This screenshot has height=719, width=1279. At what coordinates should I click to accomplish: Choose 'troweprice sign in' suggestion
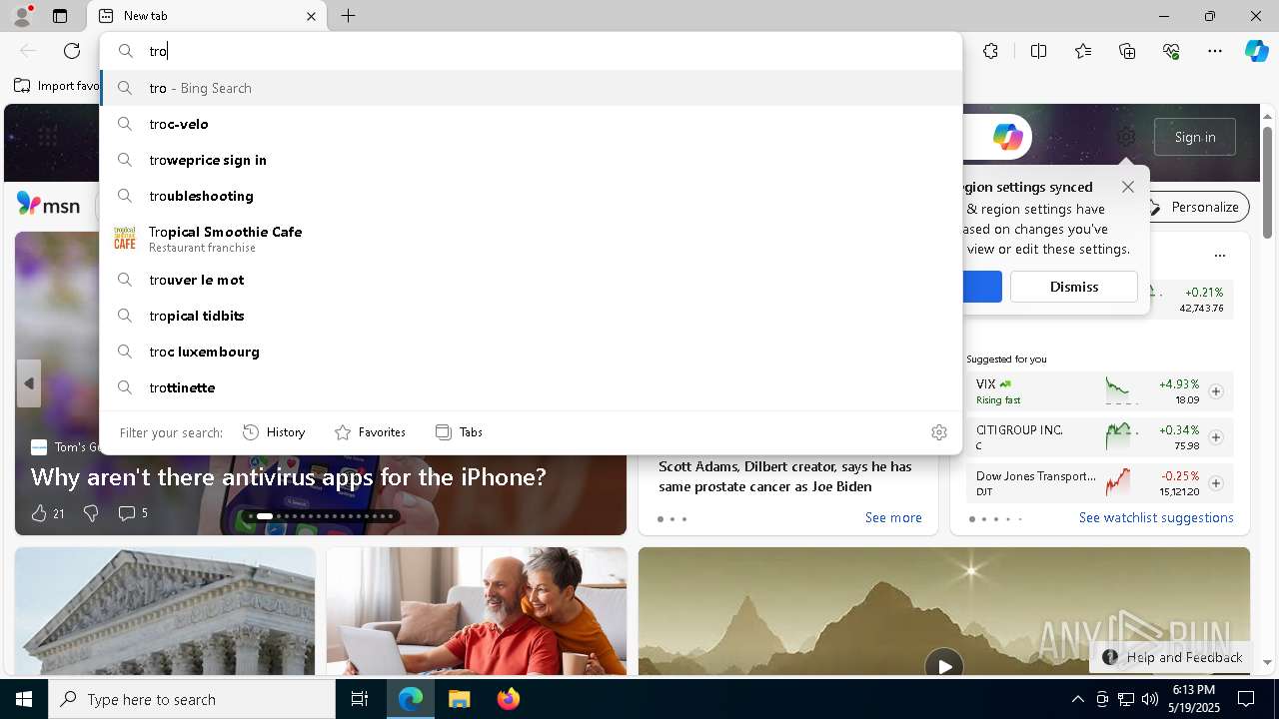click(x=531, y=160)
